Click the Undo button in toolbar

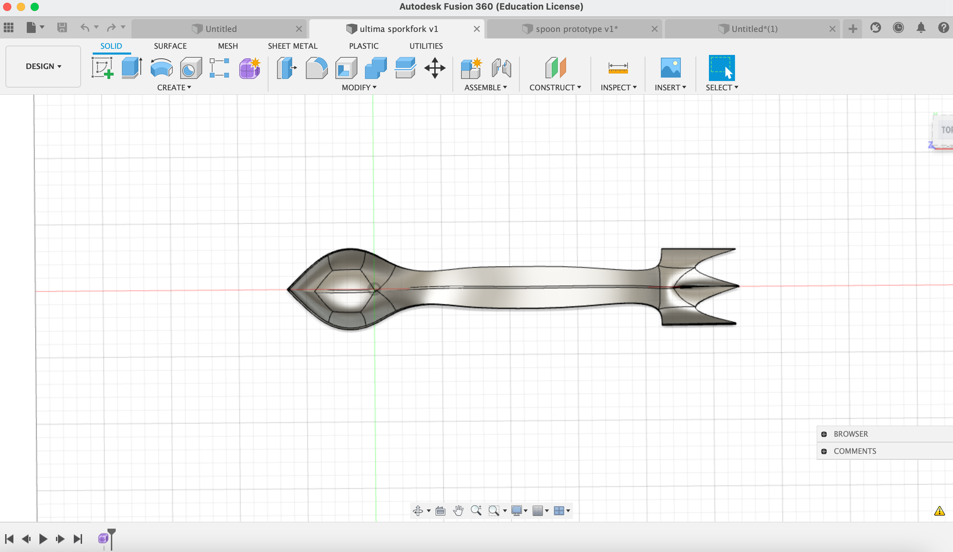click(x=84, y=27)
